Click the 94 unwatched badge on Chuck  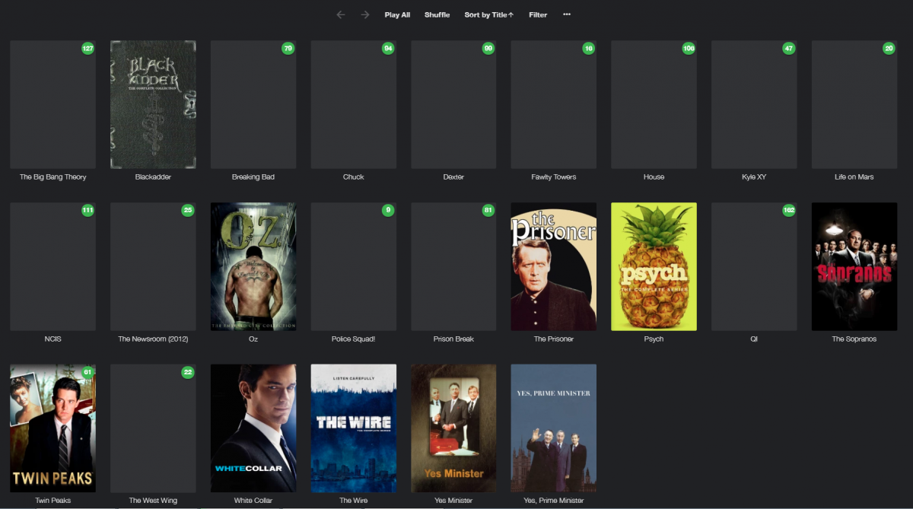(x=388, y=49)
